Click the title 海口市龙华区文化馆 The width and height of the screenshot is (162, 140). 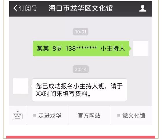81,8
